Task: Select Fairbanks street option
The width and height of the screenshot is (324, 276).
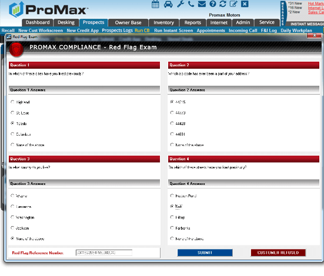Action: pos(172,228)
